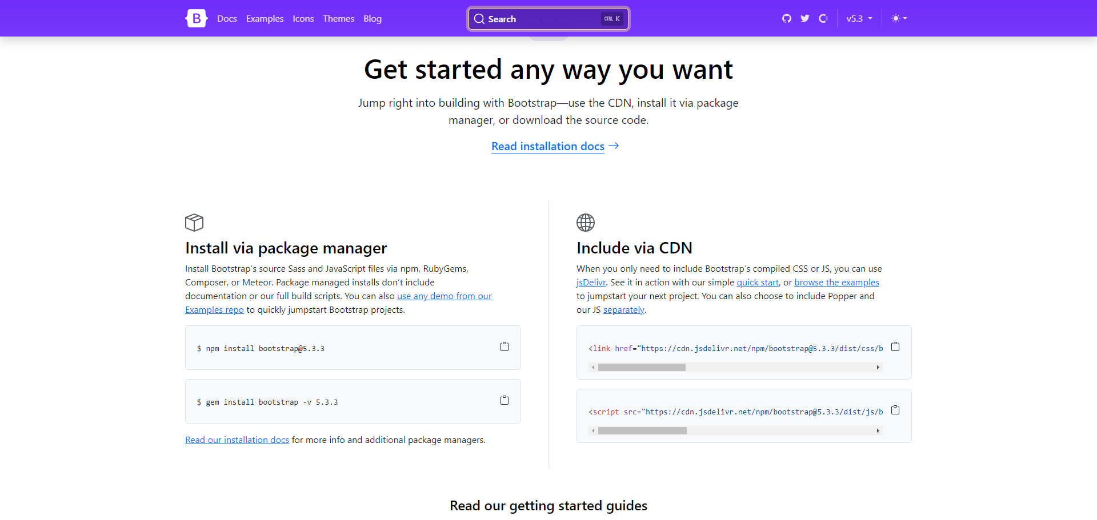Copy the npm install bootstrap command

point(505,346)
